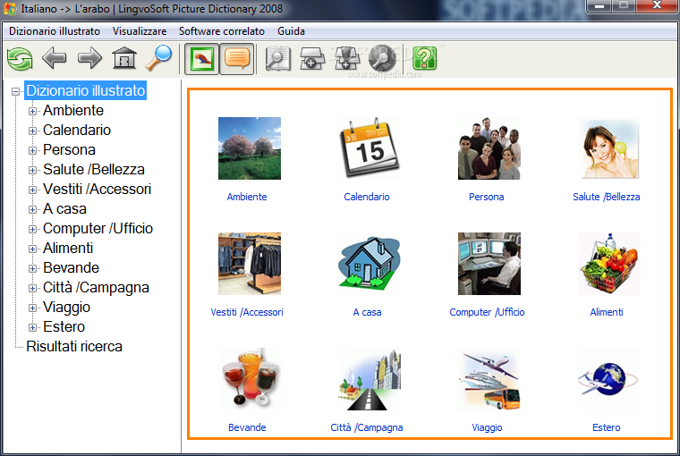Select Ambiente in the tree
The image size is (680, 456).
[x=72, y=111]
